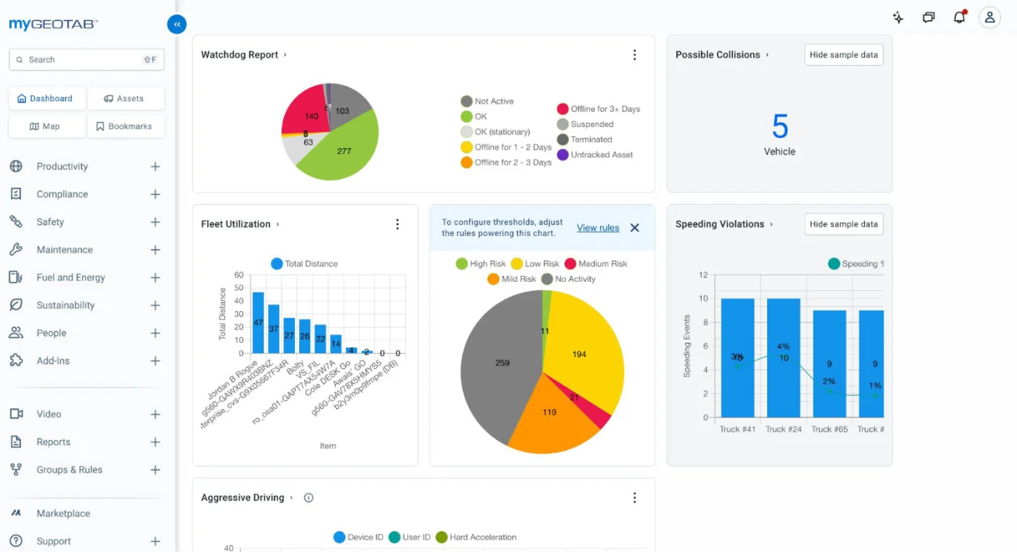Expand Productivity with its plus button

click(x=155, y=166)
